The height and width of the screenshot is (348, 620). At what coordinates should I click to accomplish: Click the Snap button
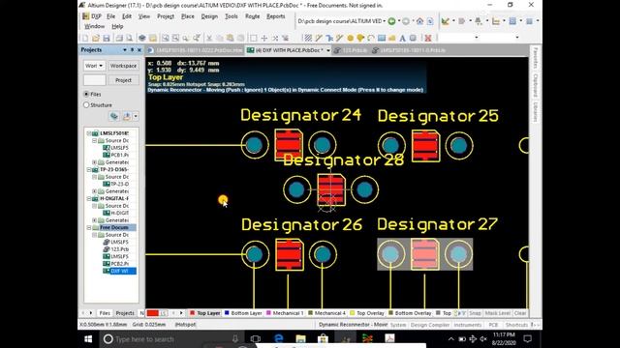click(x=475, y=313)
